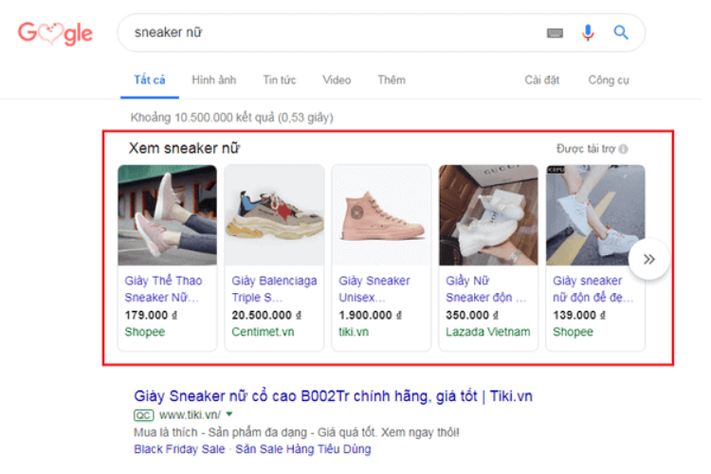The image size is (711, 474).
Task: Open the Thêm menu
Action: coord(392,81)
